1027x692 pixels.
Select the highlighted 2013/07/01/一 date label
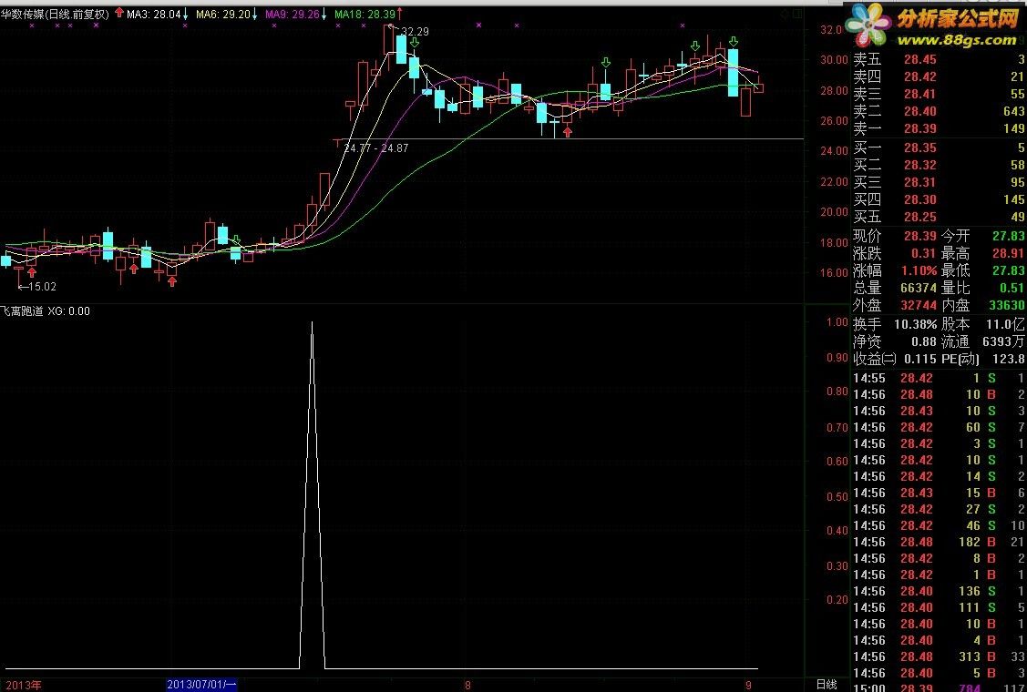coord(201,685)
